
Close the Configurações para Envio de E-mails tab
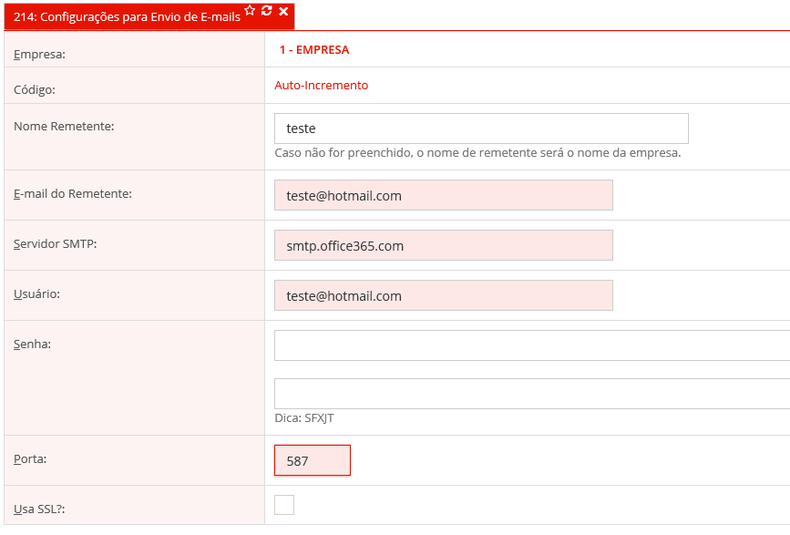(283, 11)
